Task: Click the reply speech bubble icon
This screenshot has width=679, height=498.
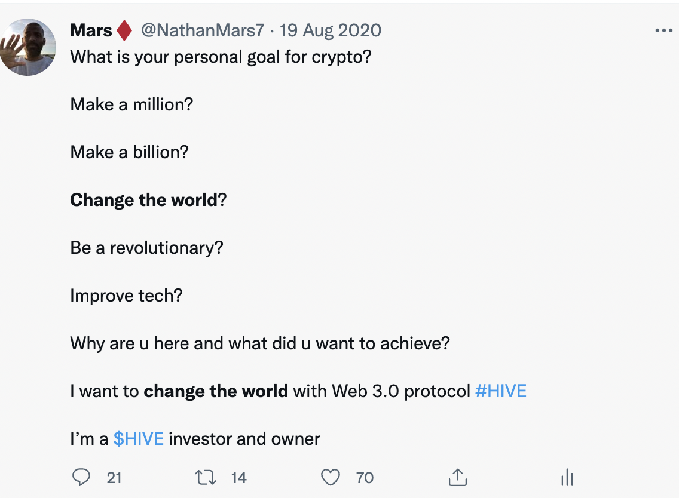Action: tap(81, 477)
